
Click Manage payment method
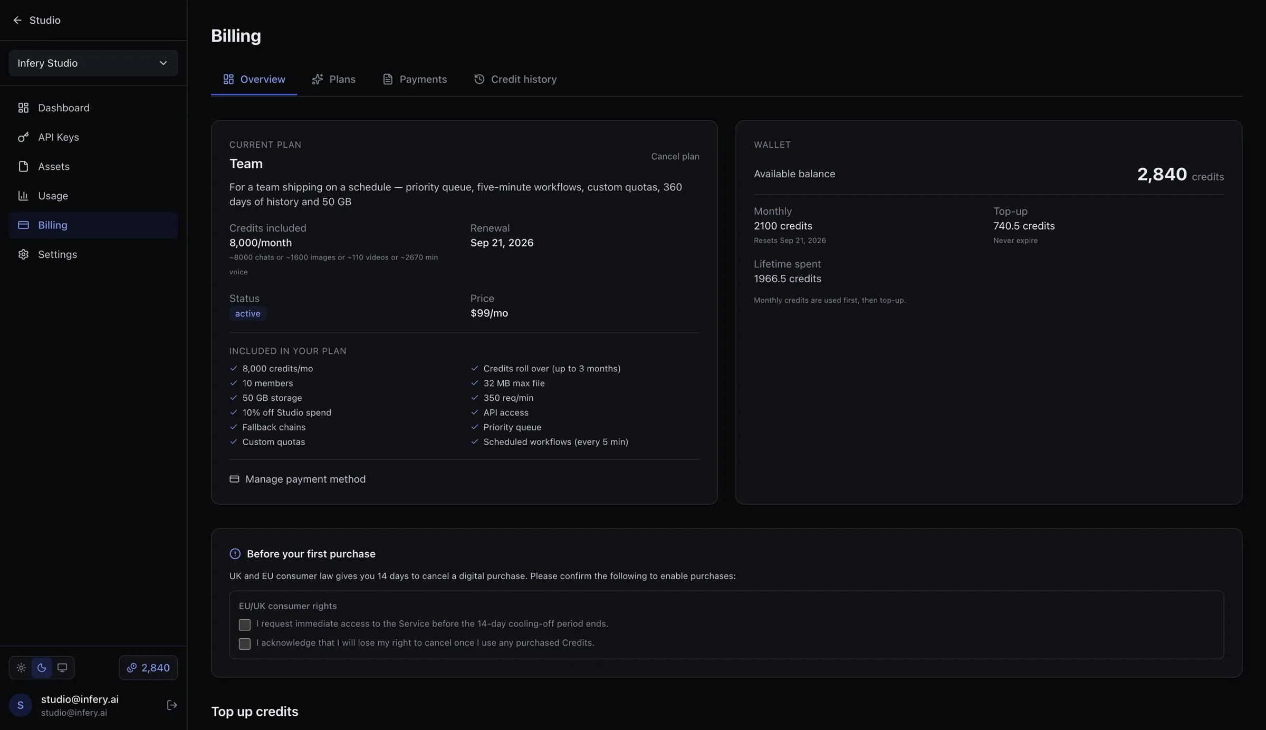click(x=298, y=479)
